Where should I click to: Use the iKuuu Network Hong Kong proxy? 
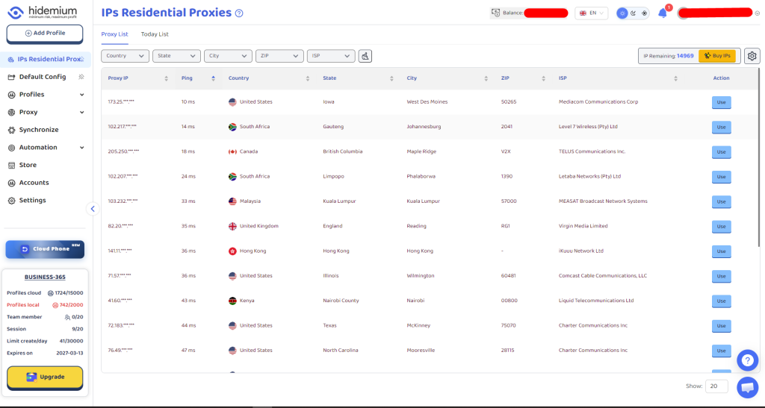click(x=721, y=251)
